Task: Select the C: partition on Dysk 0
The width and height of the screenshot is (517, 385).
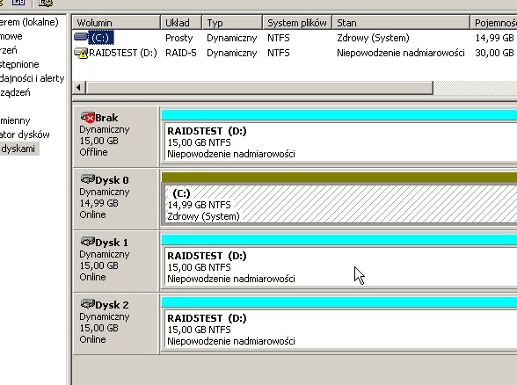Action: pyautogui.click(x=339, y=204)
